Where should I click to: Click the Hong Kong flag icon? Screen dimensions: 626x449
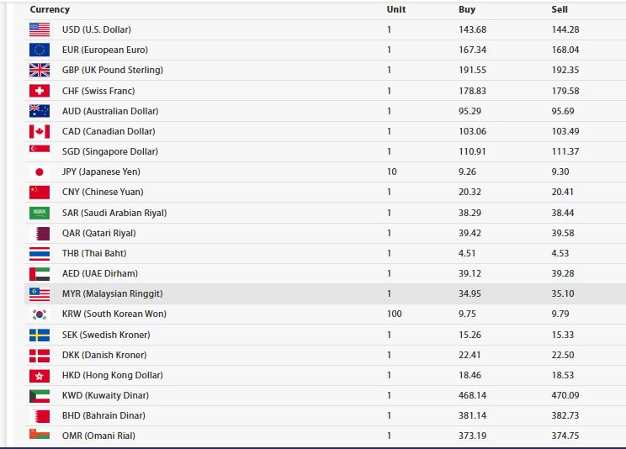tap(40, 375)
